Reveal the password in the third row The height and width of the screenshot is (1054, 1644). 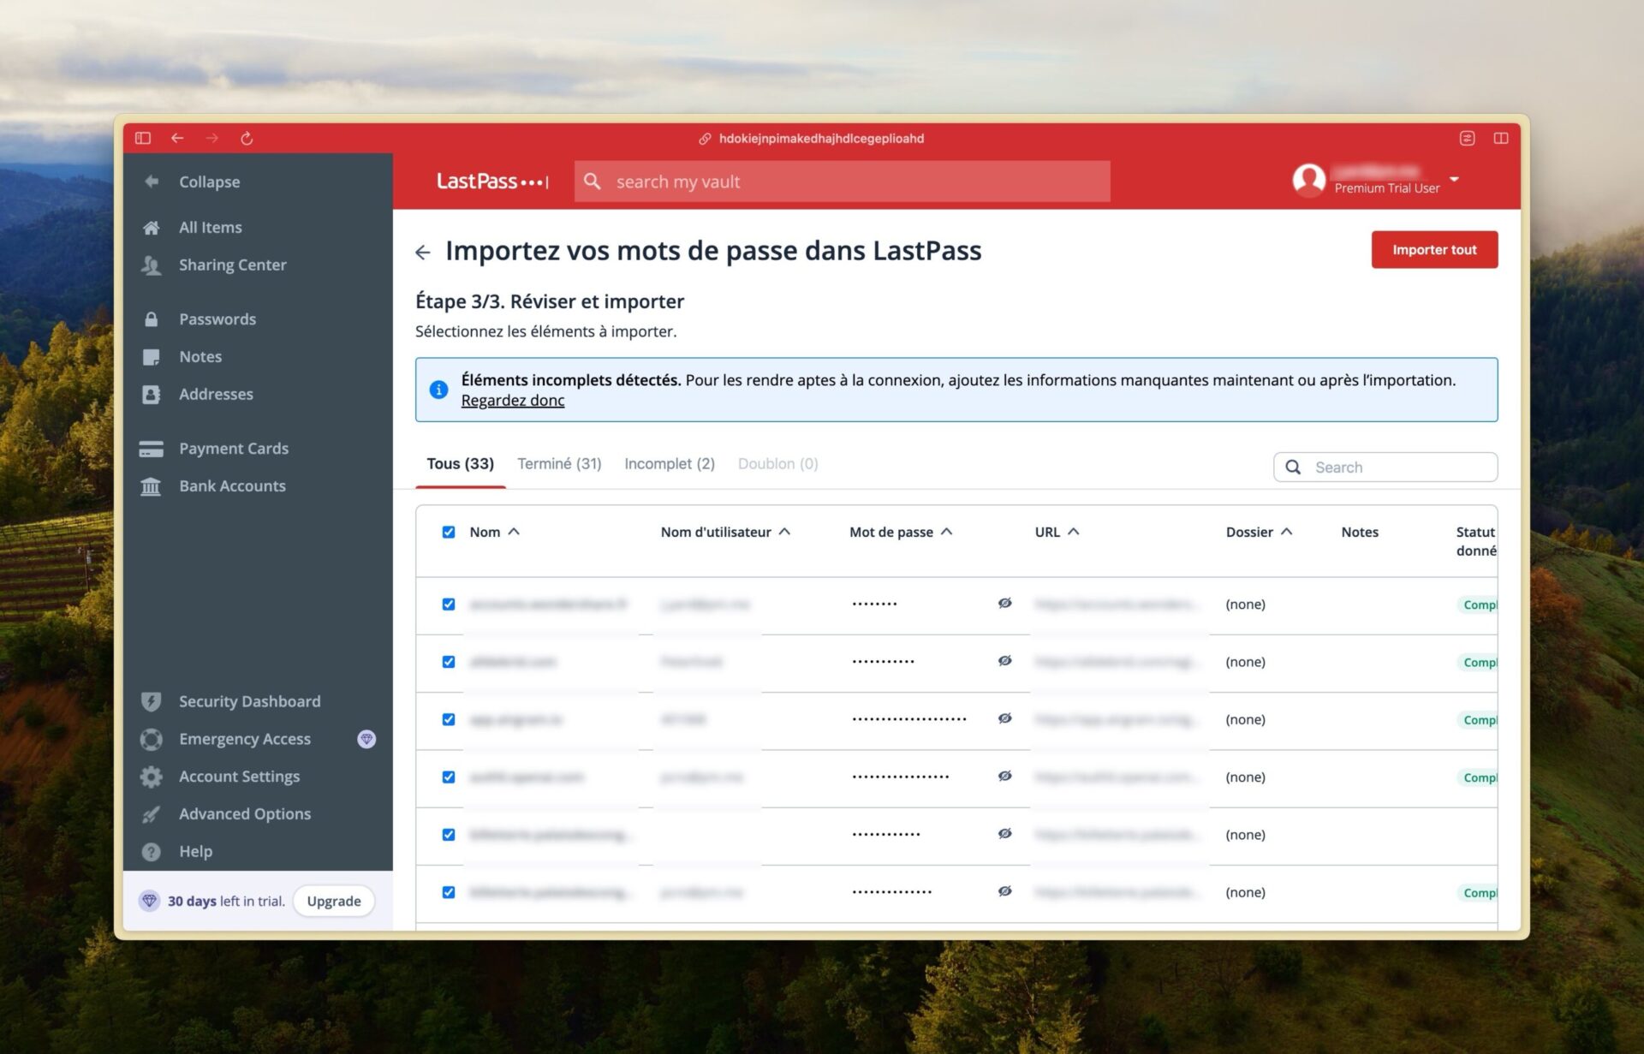[x=1004, y=718]
